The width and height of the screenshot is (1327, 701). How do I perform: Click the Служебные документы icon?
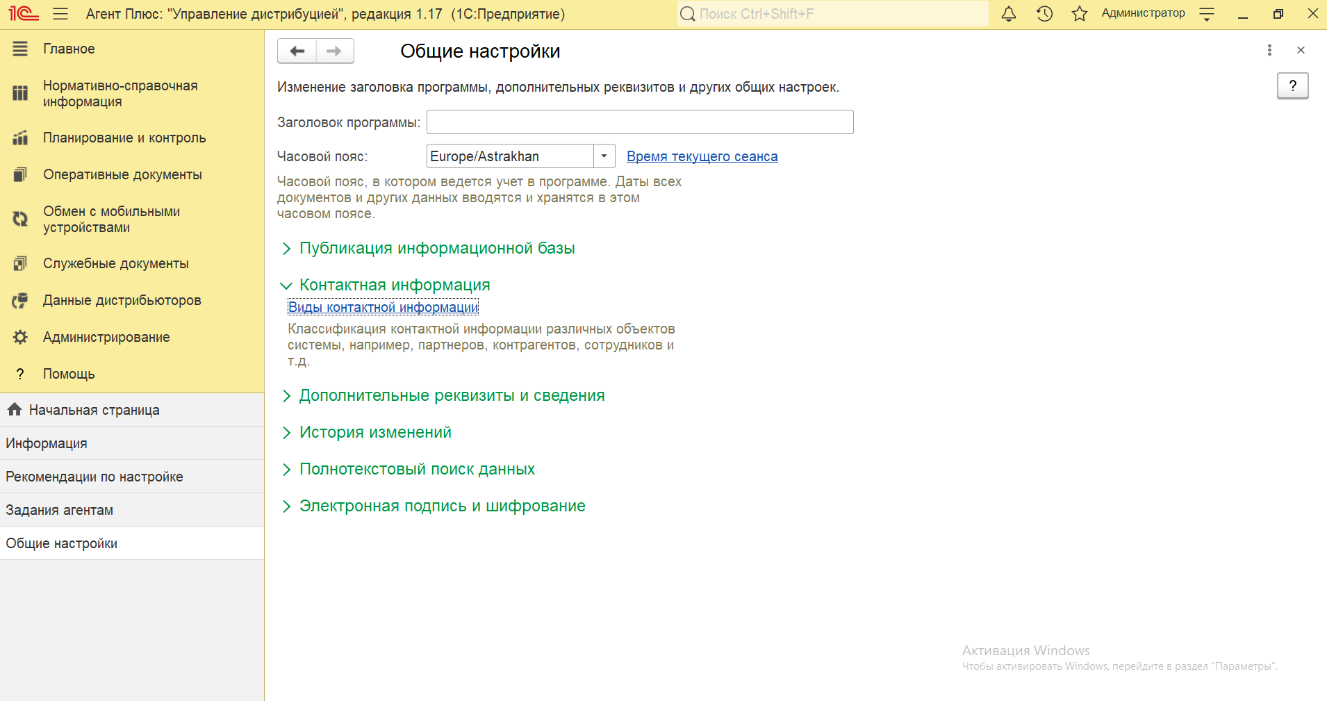[x=20, y=263]
